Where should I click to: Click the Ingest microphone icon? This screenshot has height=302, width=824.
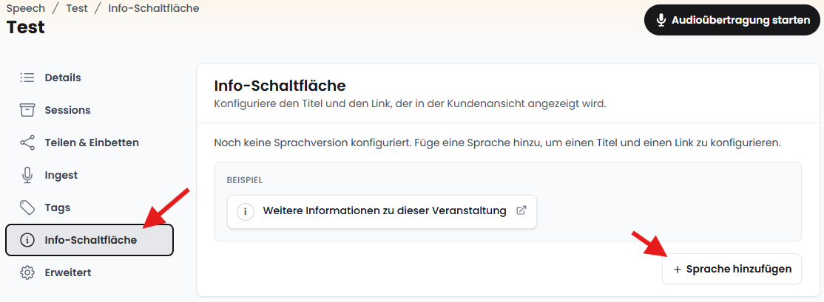pyautogui.click(x=27, y=175)
